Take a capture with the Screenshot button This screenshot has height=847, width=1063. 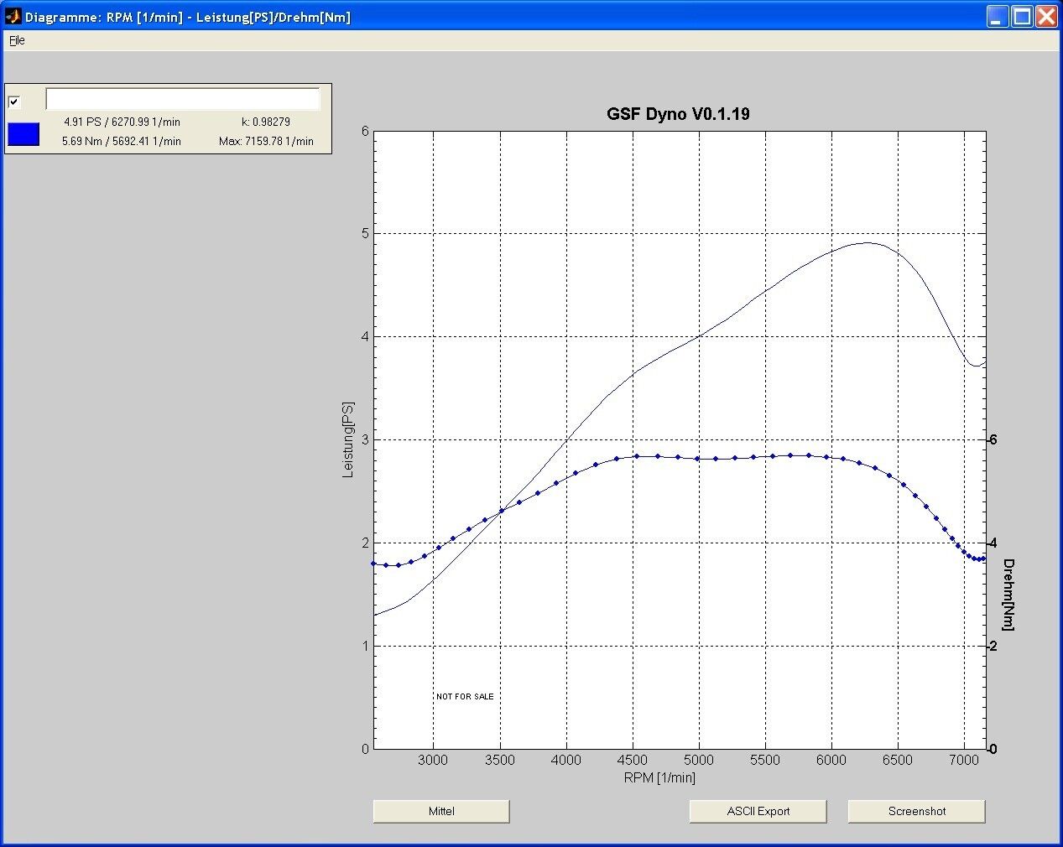pyautogui.click(x=916, y=811)
